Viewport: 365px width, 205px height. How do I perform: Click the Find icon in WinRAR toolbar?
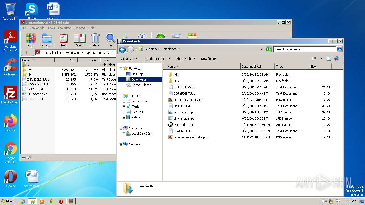[x=111, y=40]
